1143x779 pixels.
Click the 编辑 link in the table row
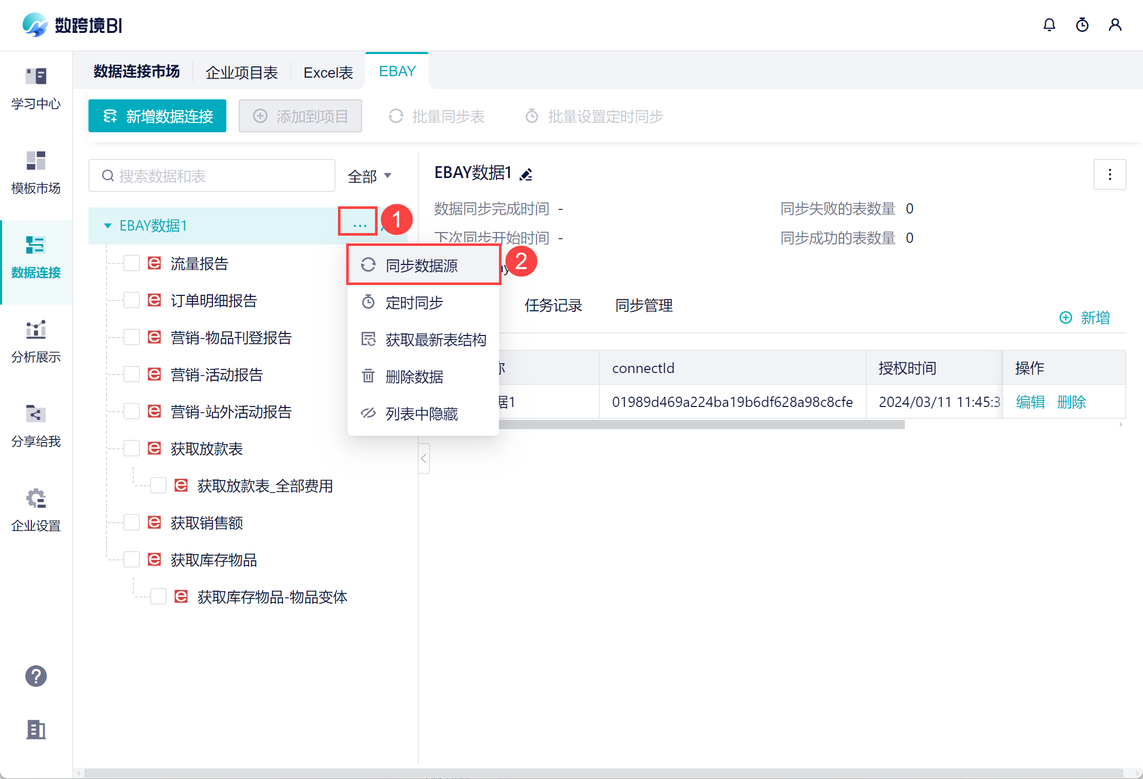(x=1030, y=402)
